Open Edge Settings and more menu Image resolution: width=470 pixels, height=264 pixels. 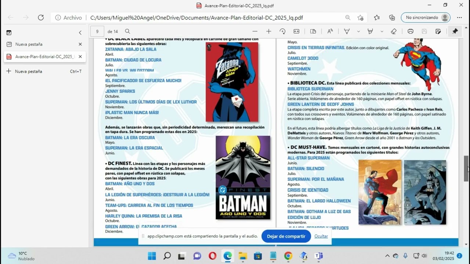tap(459, 18)
